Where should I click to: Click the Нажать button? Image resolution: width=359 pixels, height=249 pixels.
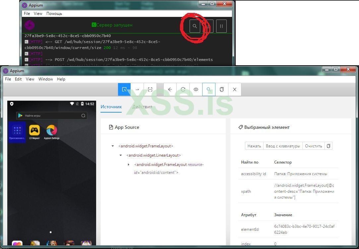click(x=254, y=146)
